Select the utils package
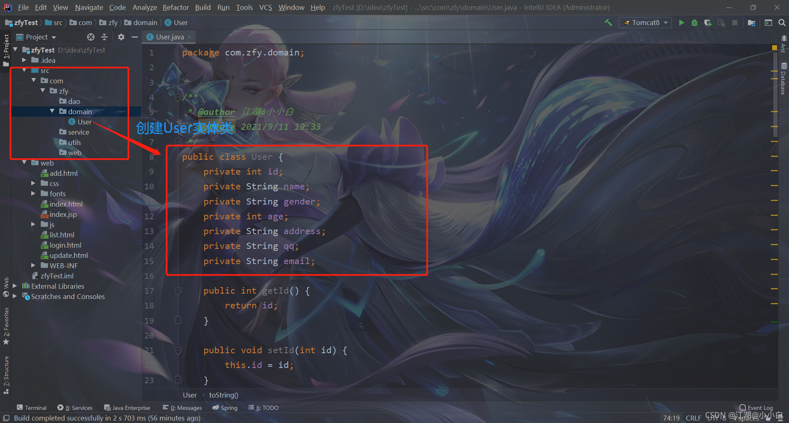The height and width of the screenshot is (423, 789). [x=70, y=143]
